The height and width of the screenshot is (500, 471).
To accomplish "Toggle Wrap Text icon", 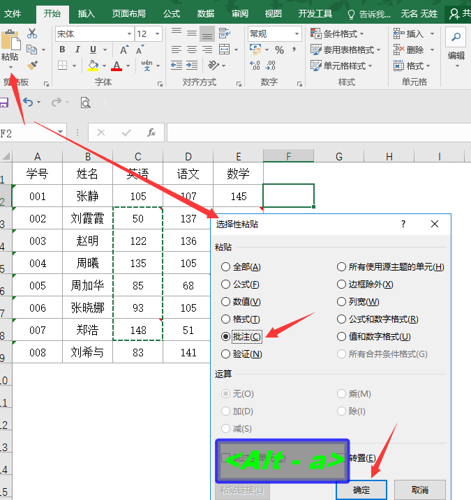I will pos(224,33).
